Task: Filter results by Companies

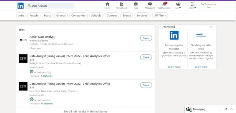Action: tap(78, 16)
